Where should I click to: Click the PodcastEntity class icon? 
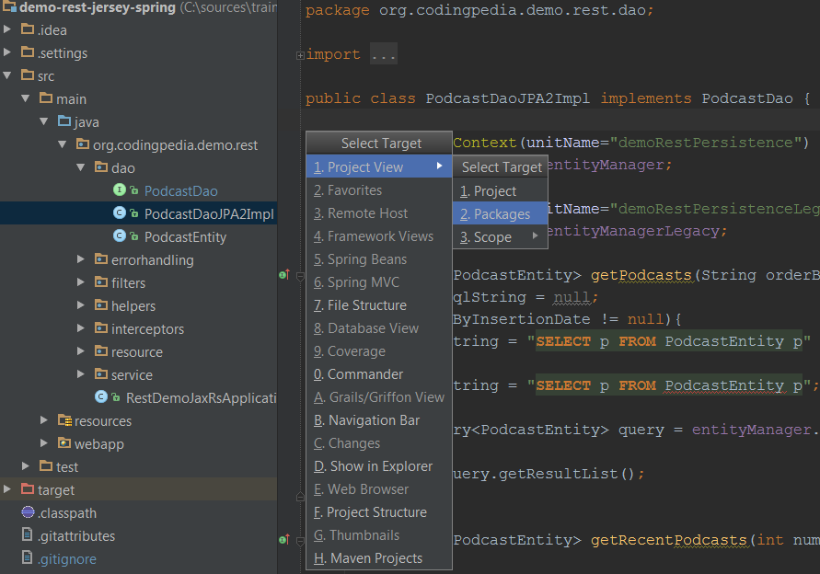point(120,236)
